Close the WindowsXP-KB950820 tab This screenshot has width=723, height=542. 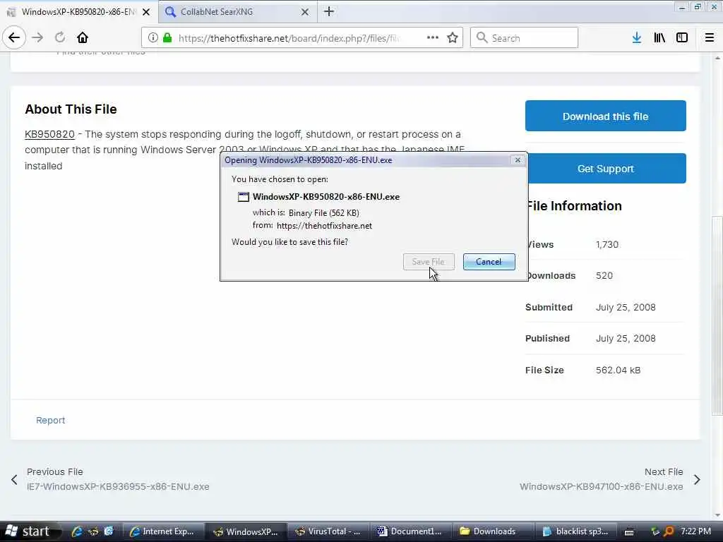[146, 12]
